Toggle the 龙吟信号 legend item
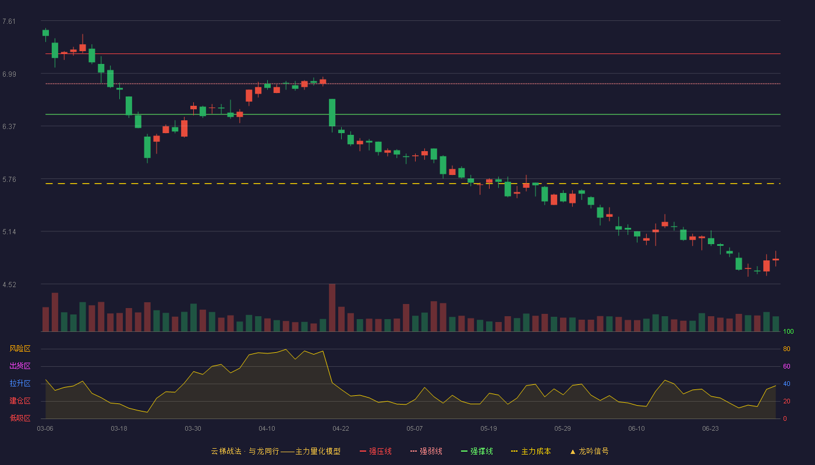This screenshot has width=815, height=465. 589,451
